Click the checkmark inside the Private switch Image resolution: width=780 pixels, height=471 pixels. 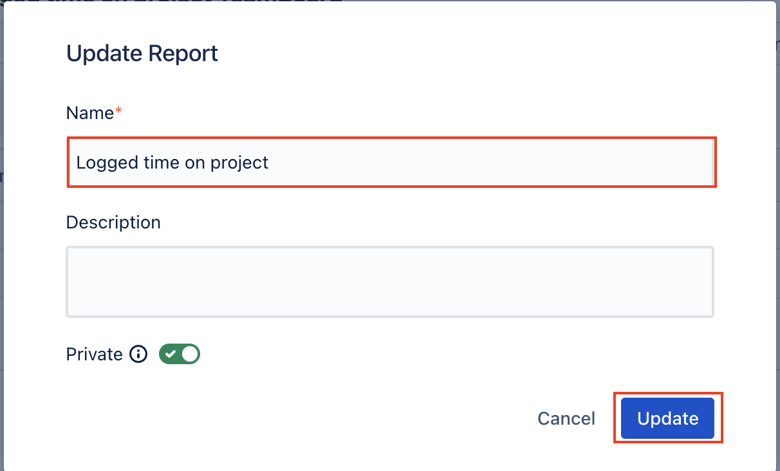point(171,355)
